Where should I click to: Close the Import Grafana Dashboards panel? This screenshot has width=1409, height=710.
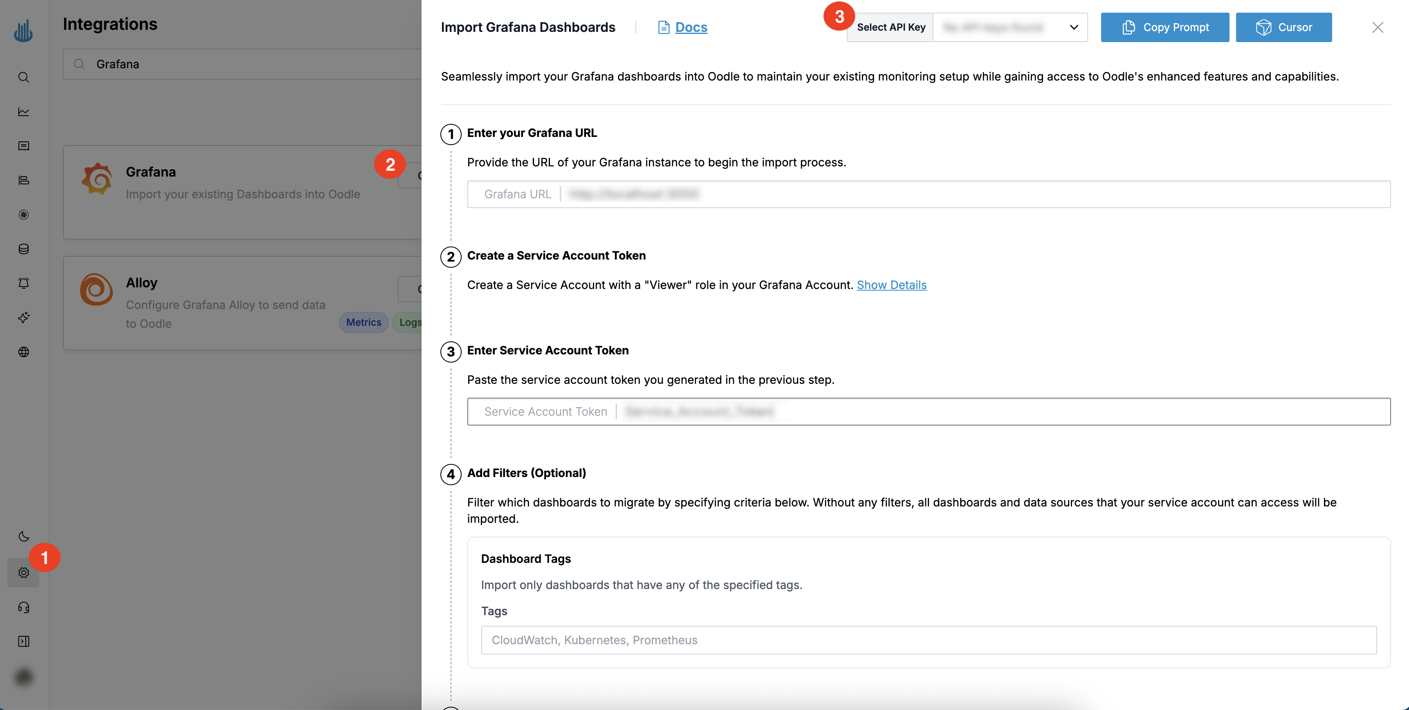(1377, 27)
